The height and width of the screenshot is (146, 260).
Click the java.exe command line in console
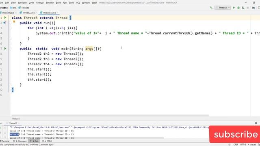(x=109, y=127)
